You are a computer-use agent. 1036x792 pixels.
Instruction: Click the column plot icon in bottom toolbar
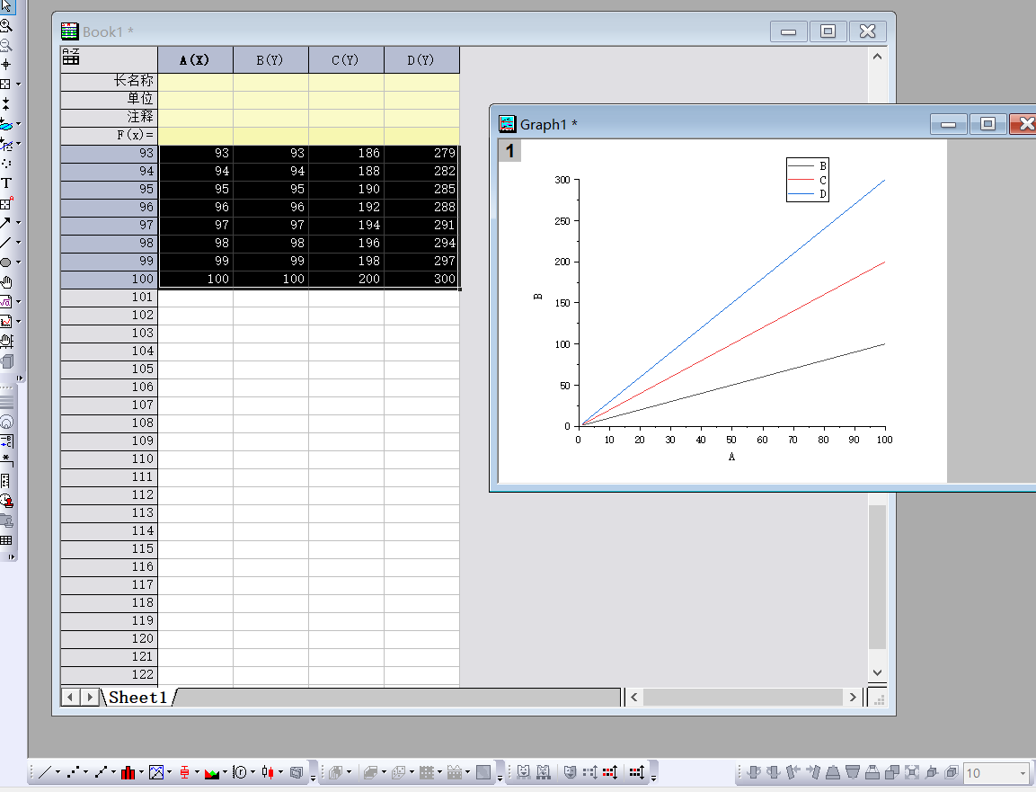click(128, 772)
